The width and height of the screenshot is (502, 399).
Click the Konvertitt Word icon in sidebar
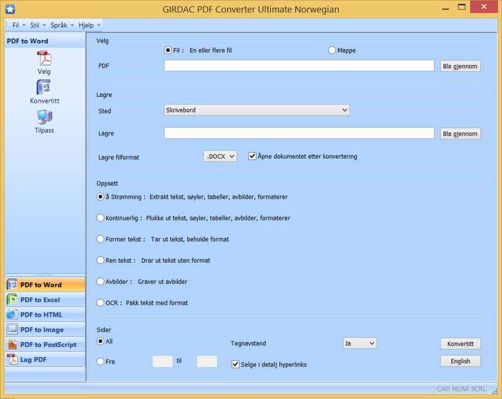pyautogui.click(x=44, y=87)
